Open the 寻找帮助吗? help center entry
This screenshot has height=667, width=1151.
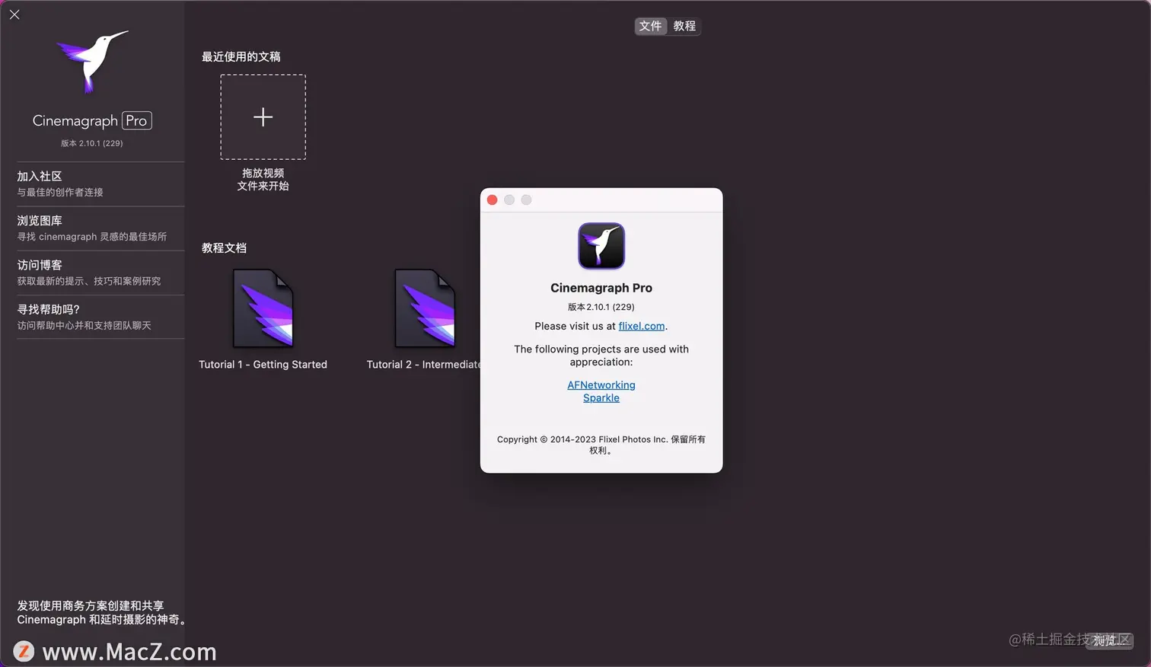tap(100, 317)
